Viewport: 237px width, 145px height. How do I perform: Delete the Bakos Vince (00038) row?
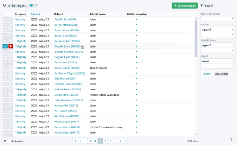[x=11, y=30]
